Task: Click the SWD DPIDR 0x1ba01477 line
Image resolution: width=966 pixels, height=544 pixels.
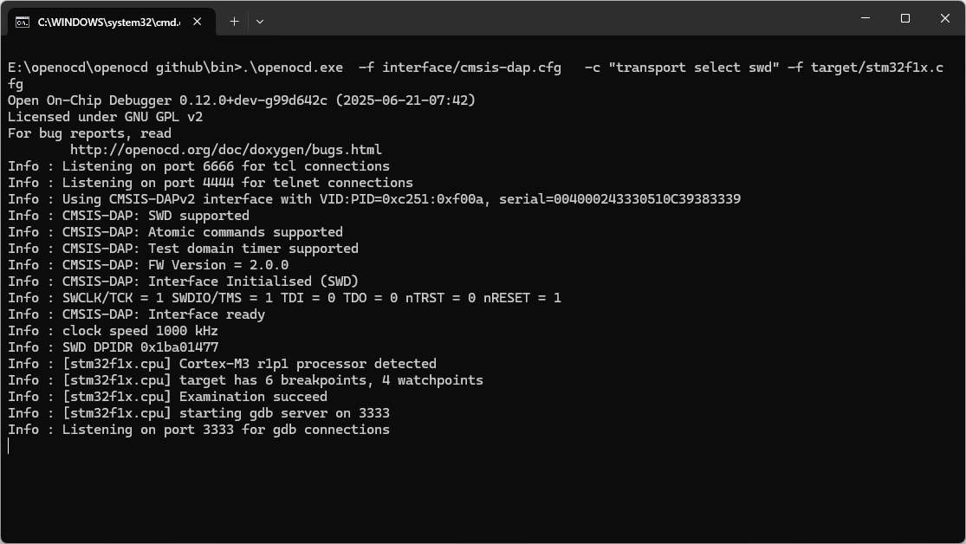Action: (x=113, y=347)
